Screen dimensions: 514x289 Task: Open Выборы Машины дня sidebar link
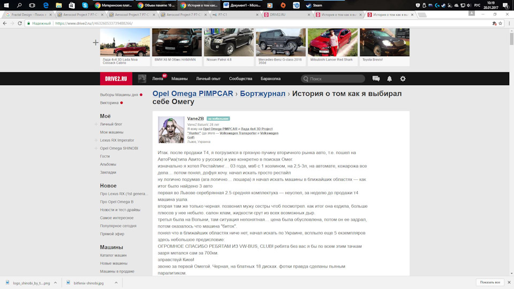[x=119, y=95]
